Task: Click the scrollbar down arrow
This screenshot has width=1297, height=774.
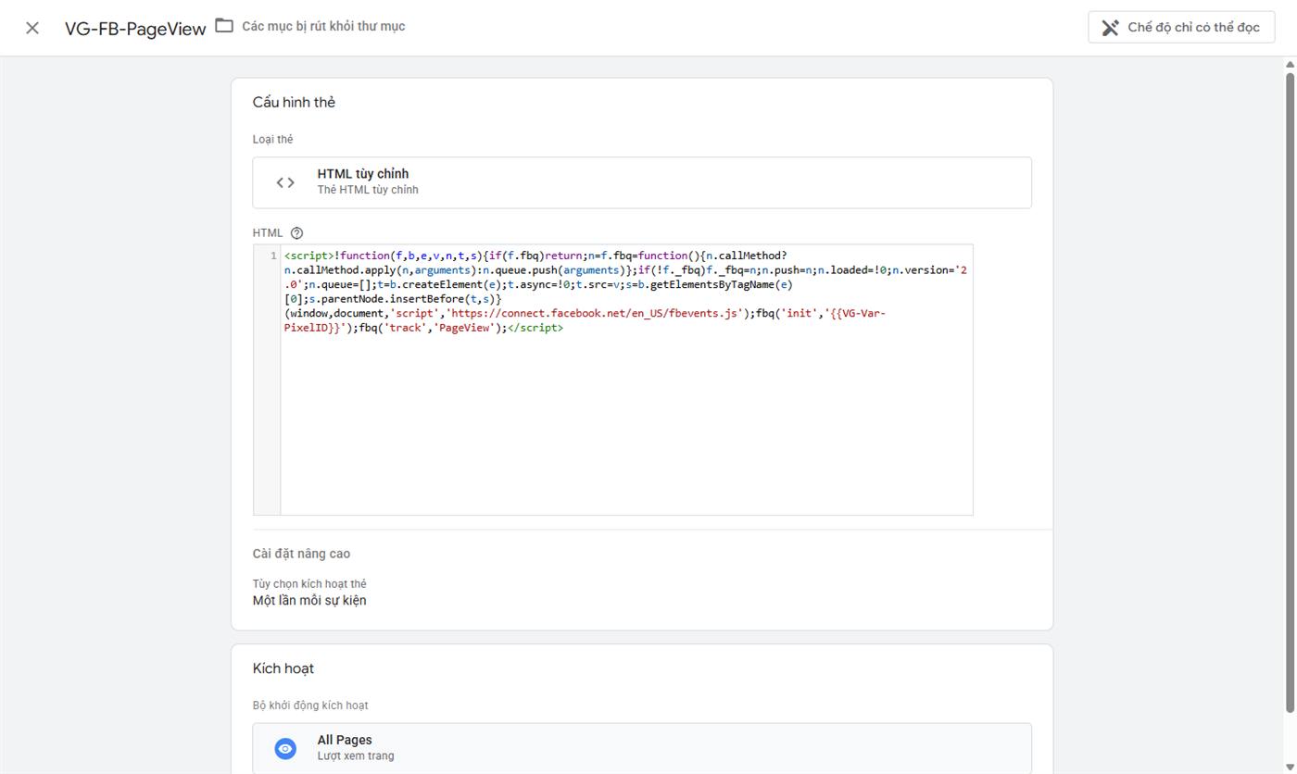Action: [x=1290, y=767]
